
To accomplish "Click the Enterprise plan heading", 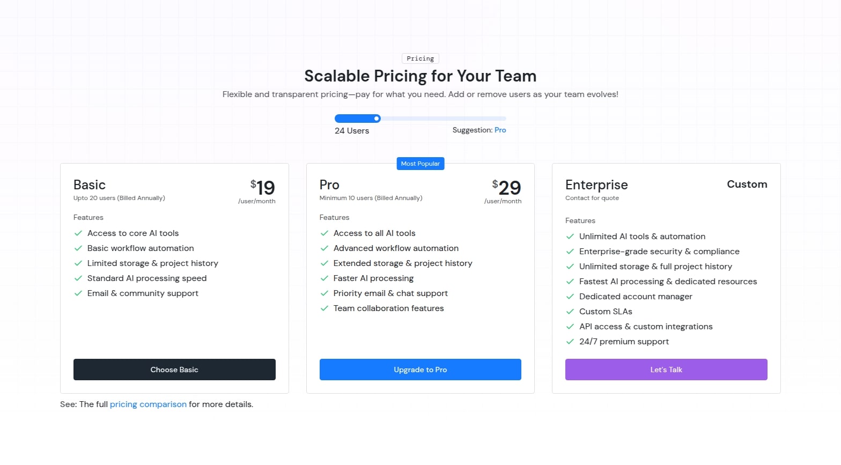I will coord(596,185).
